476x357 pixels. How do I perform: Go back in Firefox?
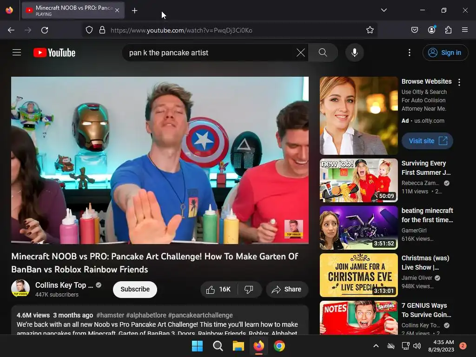point(11,30)
